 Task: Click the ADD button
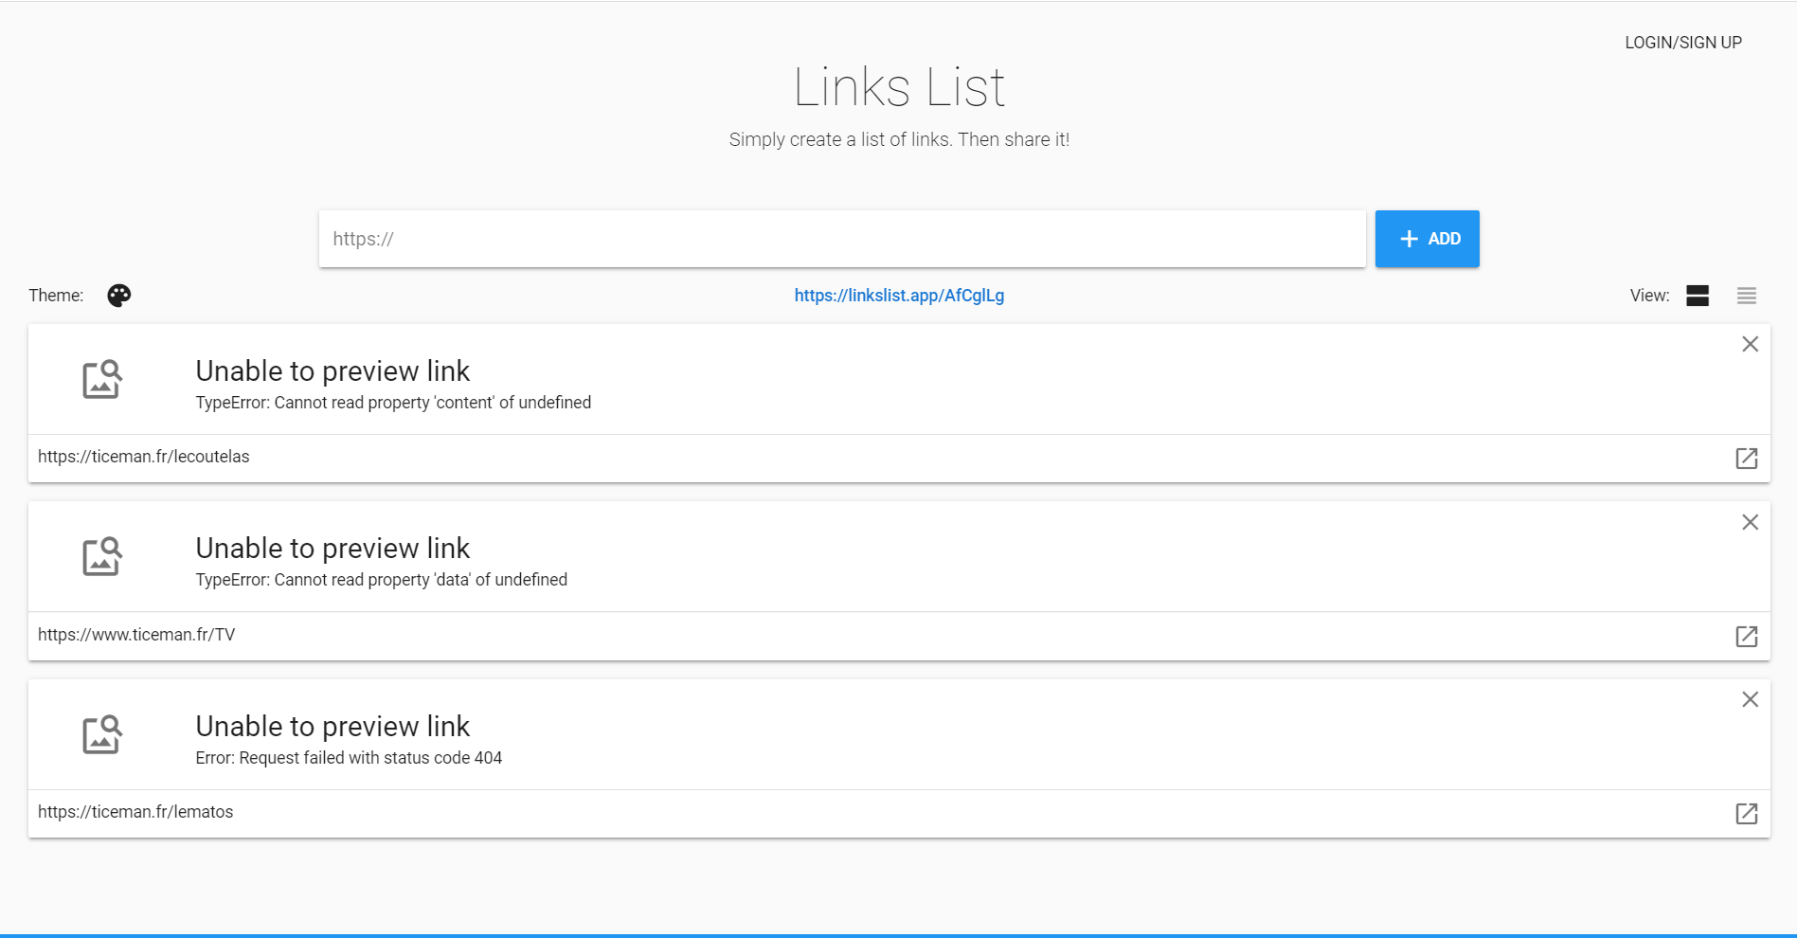(1427, 239)
